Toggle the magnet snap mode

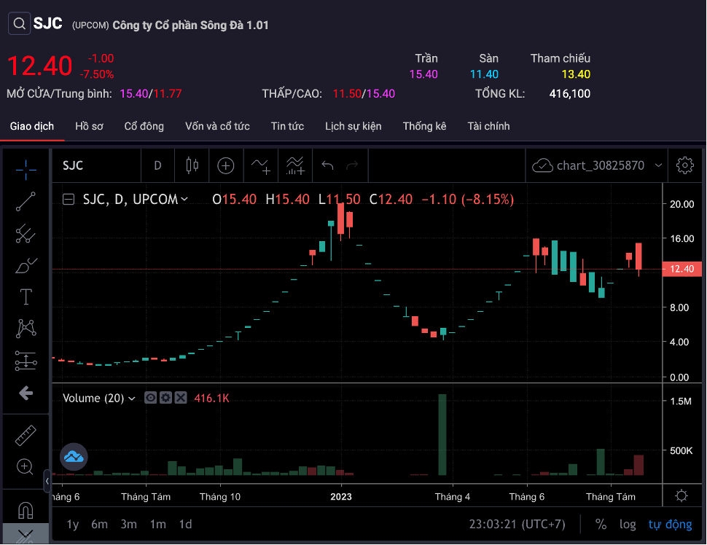point(26,510)
